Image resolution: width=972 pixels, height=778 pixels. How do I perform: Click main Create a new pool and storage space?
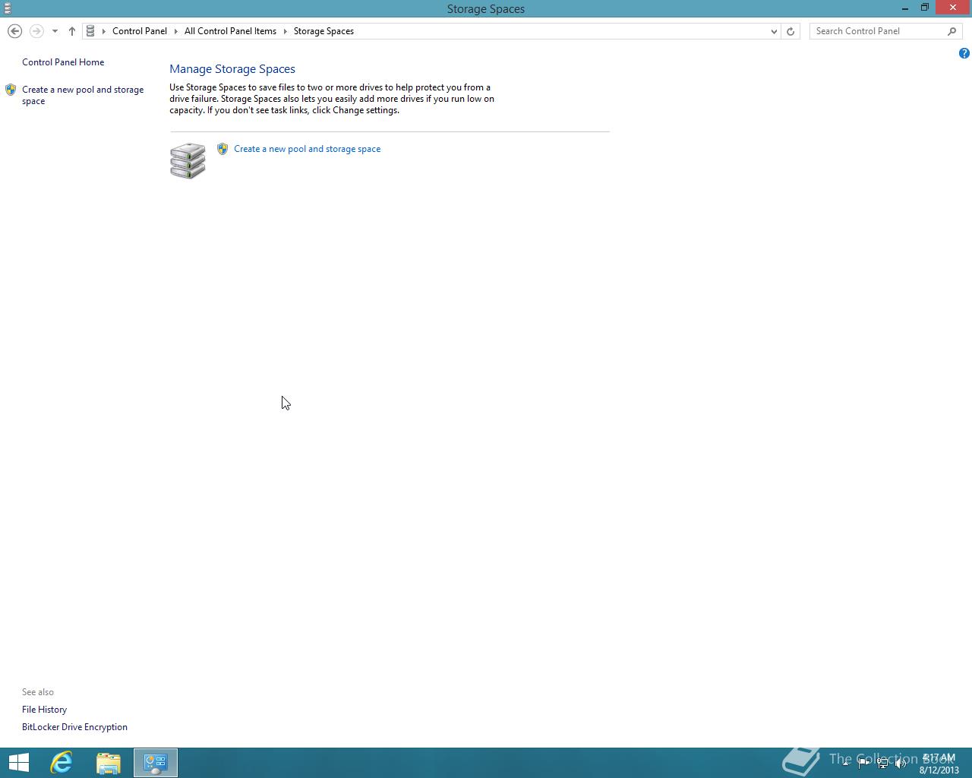(307, 149)
